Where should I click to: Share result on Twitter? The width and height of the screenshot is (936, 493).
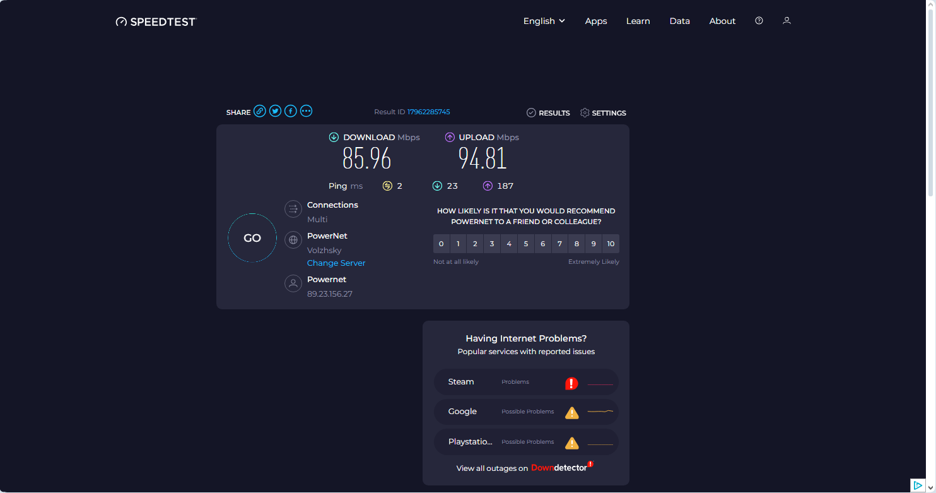tap(275, 111)
